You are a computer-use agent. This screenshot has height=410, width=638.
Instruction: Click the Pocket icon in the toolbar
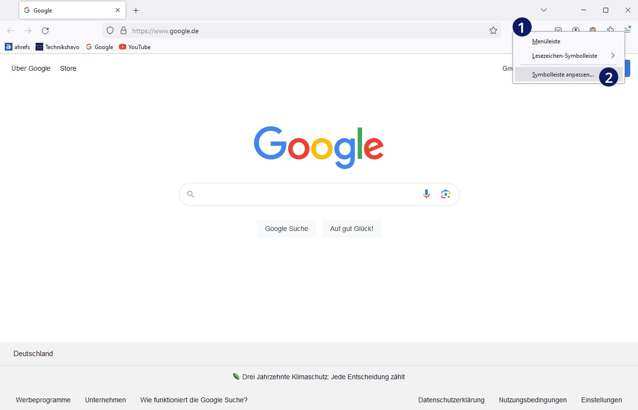pyautogui.click(x=558, y=29)
